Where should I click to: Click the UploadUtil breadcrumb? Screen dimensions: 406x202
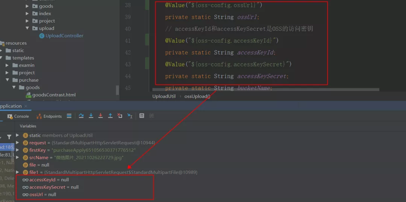[164, 96]
